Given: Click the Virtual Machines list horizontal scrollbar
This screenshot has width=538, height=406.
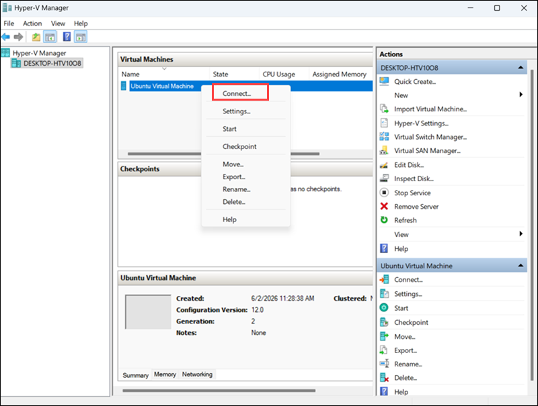Looking at the screenshot, I should tap(223, 154).
